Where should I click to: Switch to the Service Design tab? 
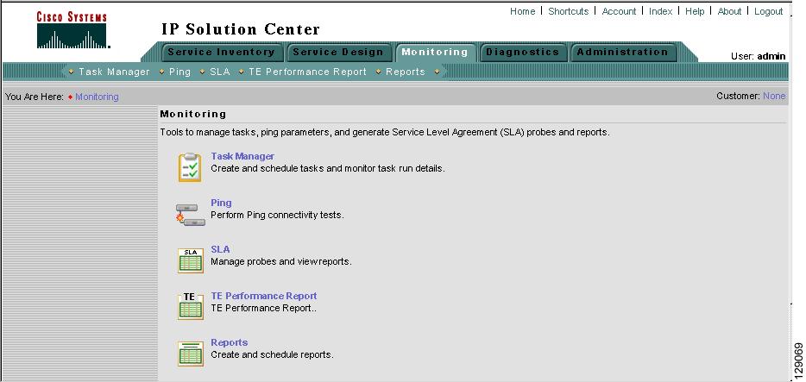tap(337, 53)
